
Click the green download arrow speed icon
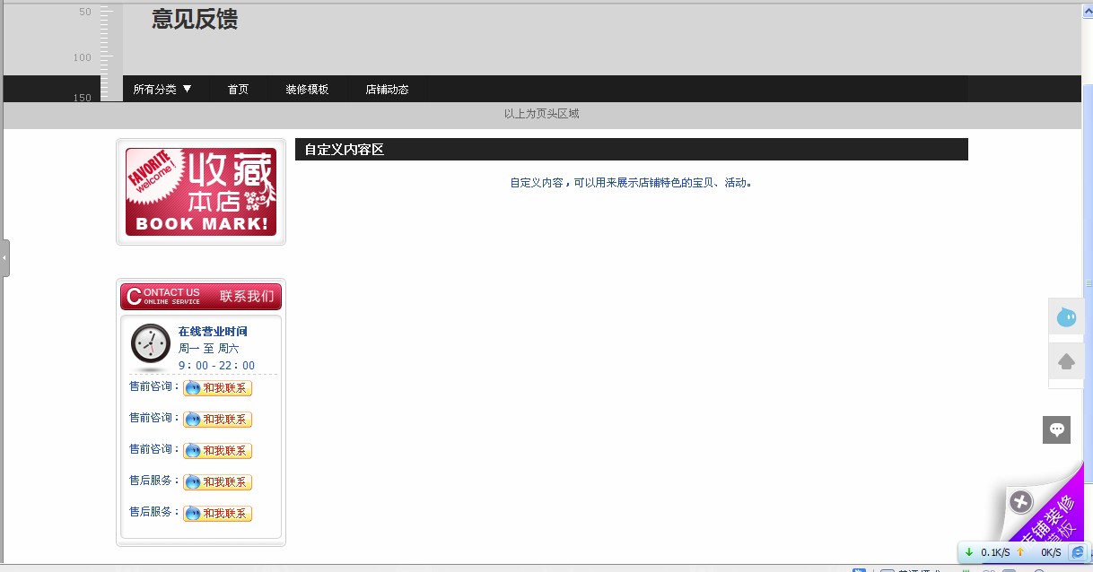click(969, 552)
